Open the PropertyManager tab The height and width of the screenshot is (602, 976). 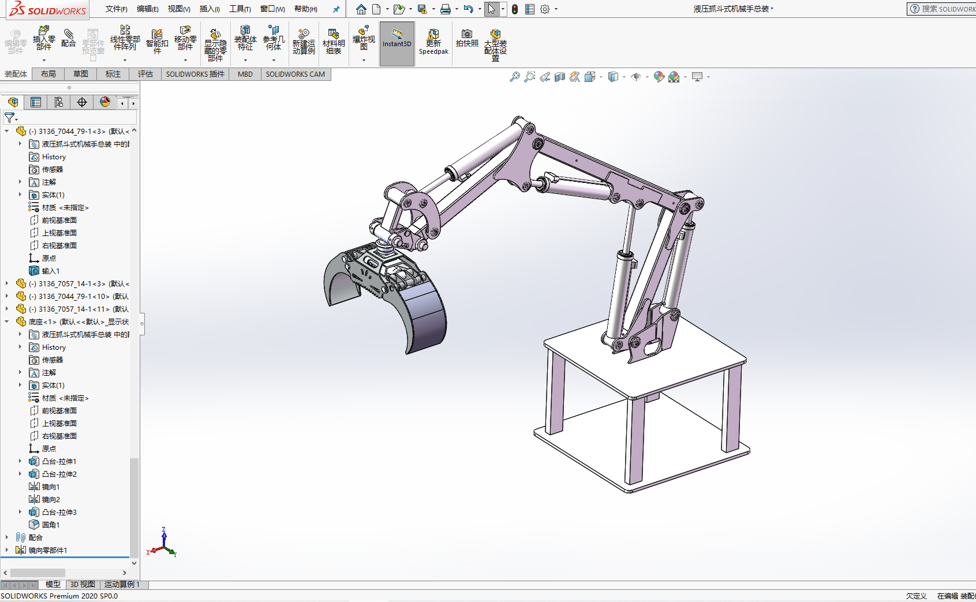tap(36, 102)
